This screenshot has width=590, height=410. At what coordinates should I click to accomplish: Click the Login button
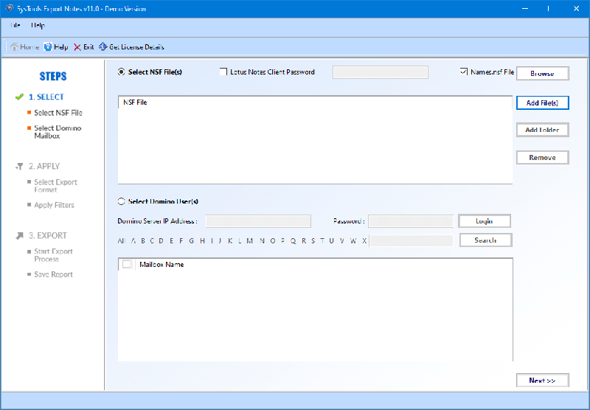pyautogui.click(x=485, y=220)
